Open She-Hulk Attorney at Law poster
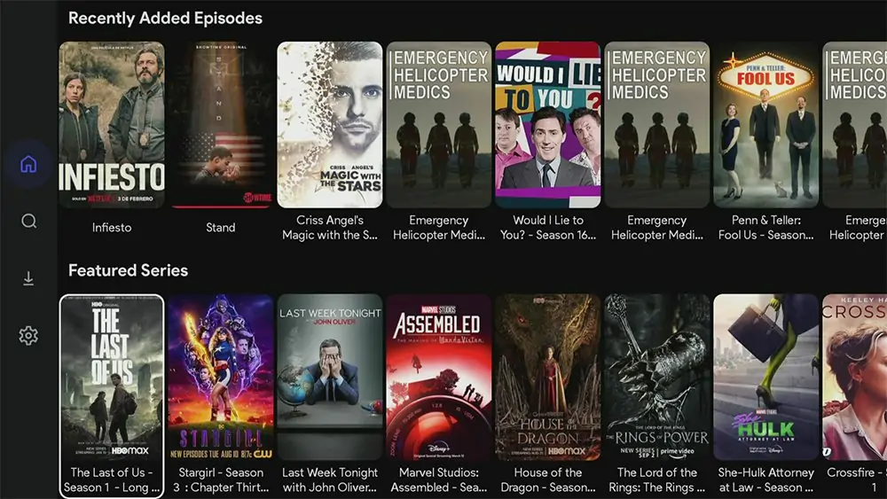The height and width of the screenshot is (499, 887). click(766, 377)
